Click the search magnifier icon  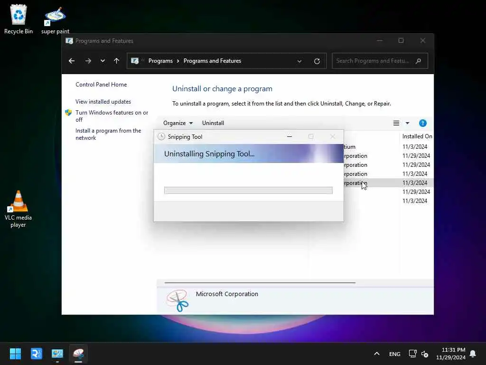pos(419,61)
